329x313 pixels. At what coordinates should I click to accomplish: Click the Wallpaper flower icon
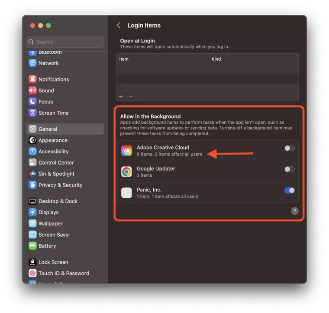pyautogui.click(x=32, y=223)
